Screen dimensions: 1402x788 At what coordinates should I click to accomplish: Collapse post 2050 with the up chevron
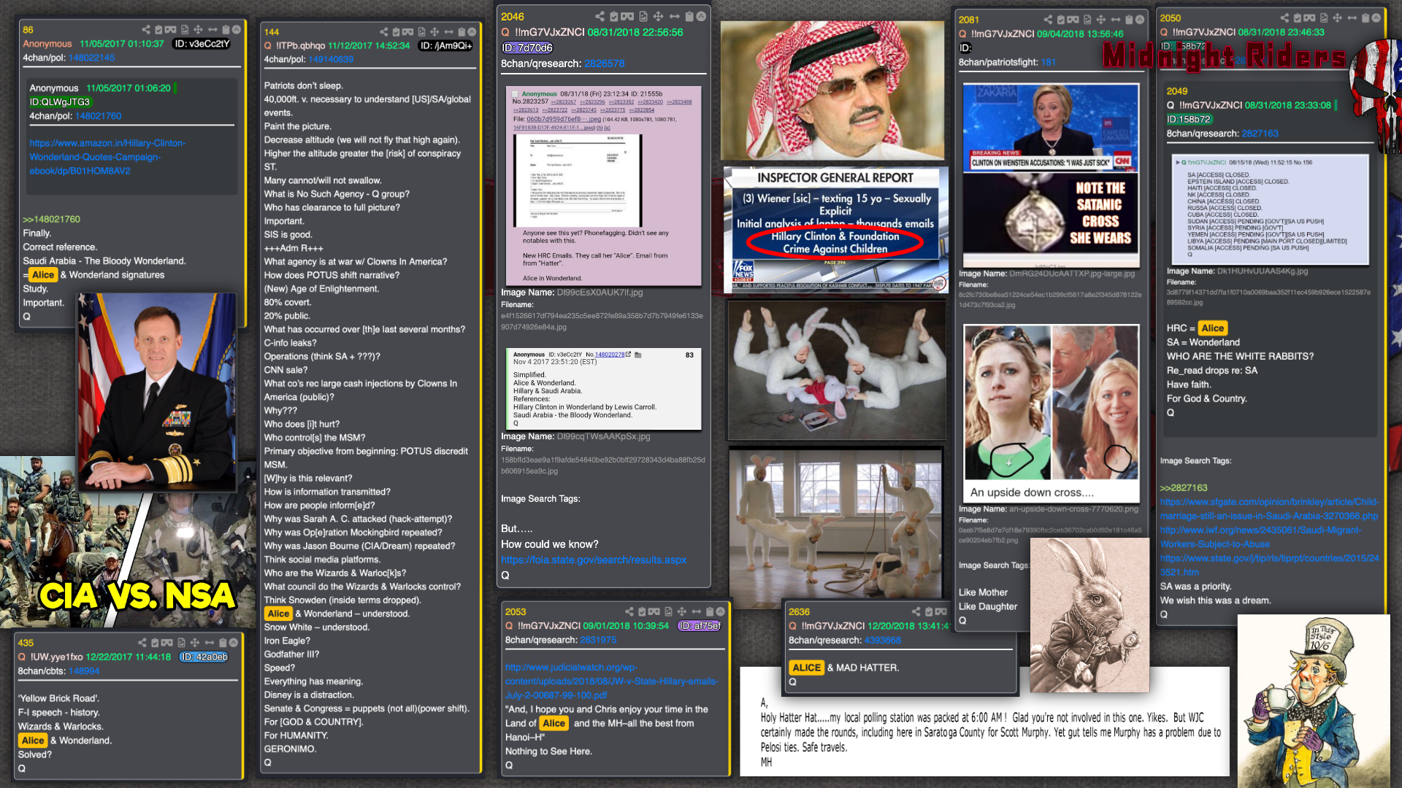(x=1376, y=18)
